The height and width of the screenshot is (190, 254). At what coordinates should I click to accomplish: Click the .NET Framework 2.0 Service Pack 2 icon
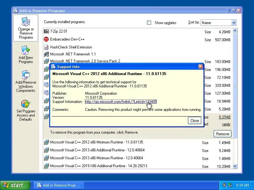pos(46,61)
